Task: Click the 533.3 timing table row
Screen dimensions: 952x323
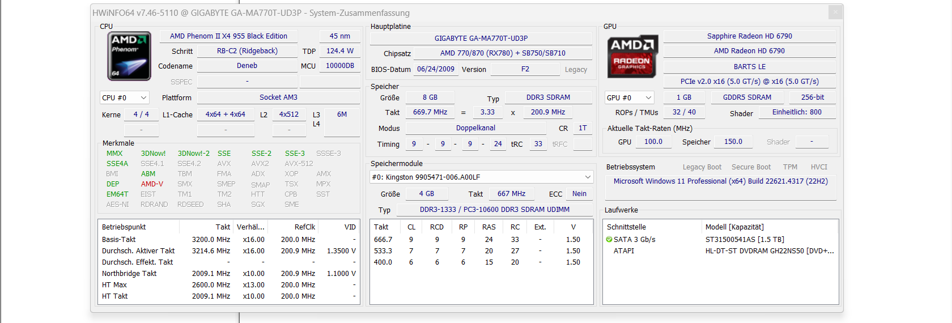Action: coord(481,251)
